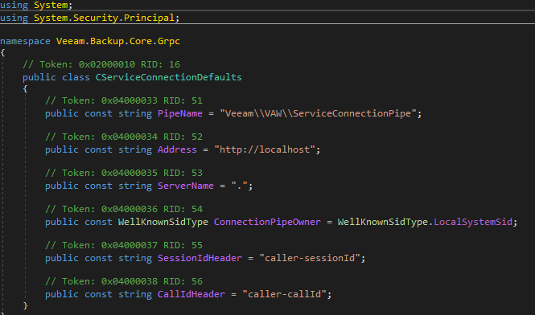Image resolution: width=535 pixels, height=315 pixels.
Task: Click comment Token: 0x04000038 RID: 56
Action: coord(124,281)
